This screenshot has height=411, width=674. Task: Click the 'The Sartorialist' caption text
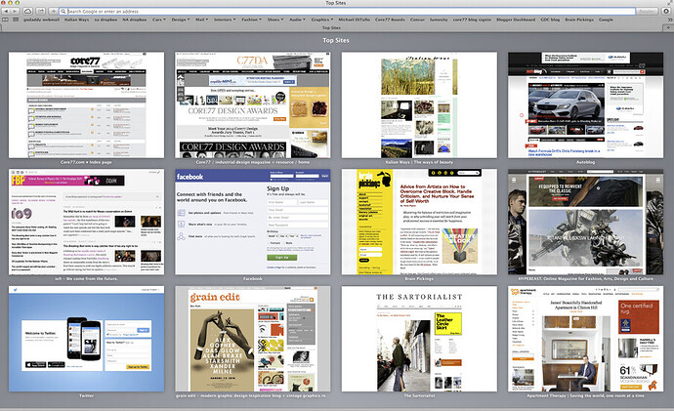pyautogui.click(x=419, y=395)
